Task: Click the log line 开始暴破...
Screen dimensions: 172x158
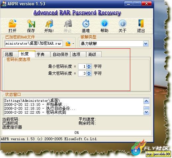Action: point(36,104)
